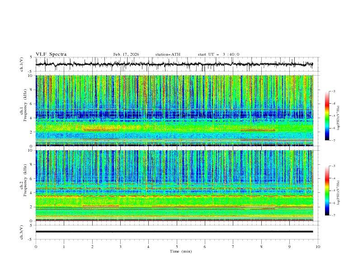The height and width of the screenshot is (277, 358).
Task: Click the start UT time label
Action: (x=218, y=54)
